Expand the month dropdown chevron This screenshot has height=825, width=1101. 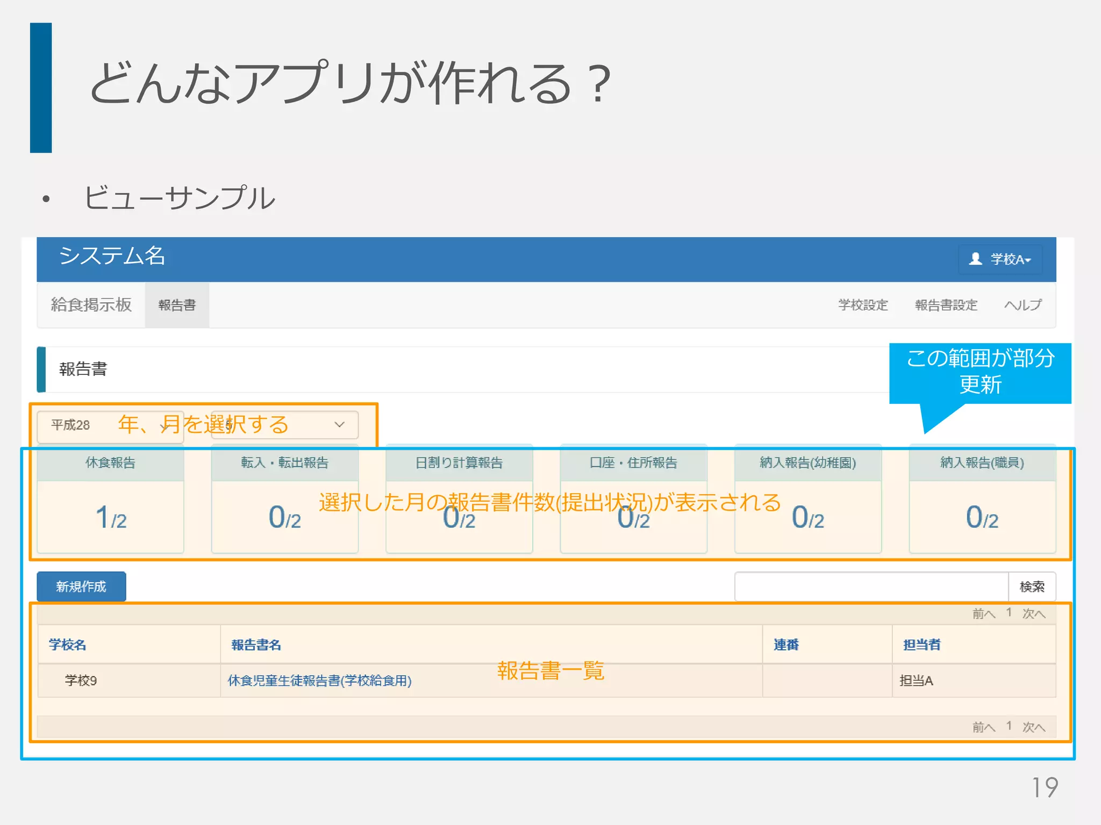[339, 425]
